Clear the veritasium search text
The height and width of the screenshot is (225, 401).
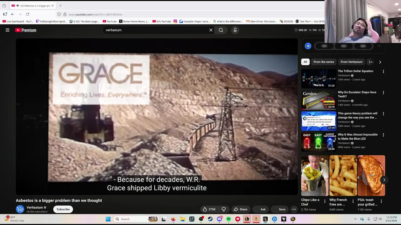[211, 30]
